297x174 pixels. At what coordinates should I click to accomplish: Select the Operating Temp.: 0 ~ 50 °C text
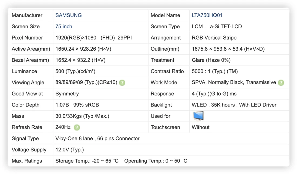coord(156,161)
